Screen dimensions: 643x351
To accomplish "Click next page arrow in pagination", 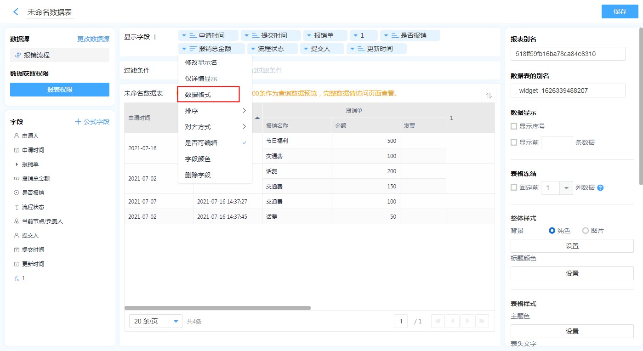I will coord(467,322).
